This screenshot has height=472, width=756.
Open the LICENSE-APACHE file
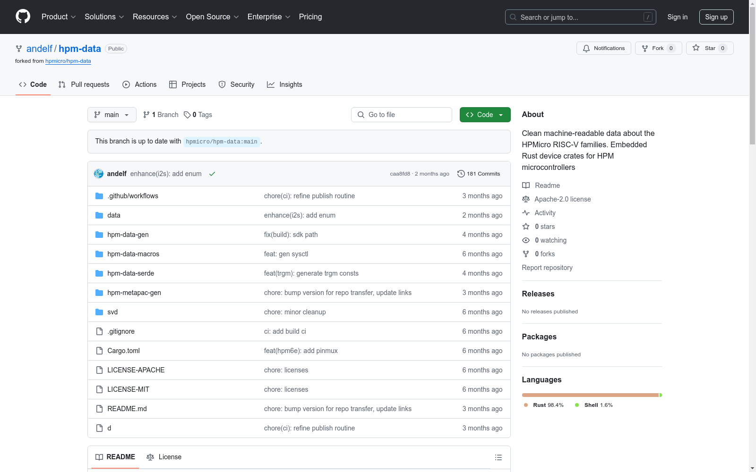(x=136, y=370)
